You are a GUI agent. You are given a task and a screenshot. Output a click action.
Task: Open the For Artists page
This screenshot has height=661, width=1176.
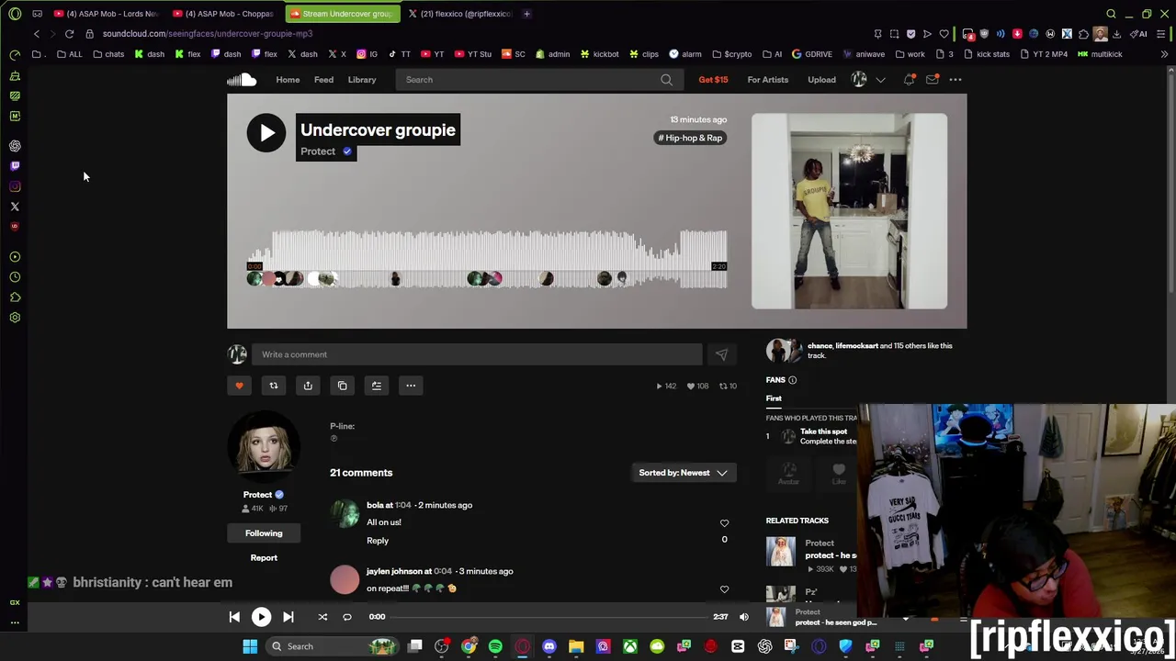[768, 80]
